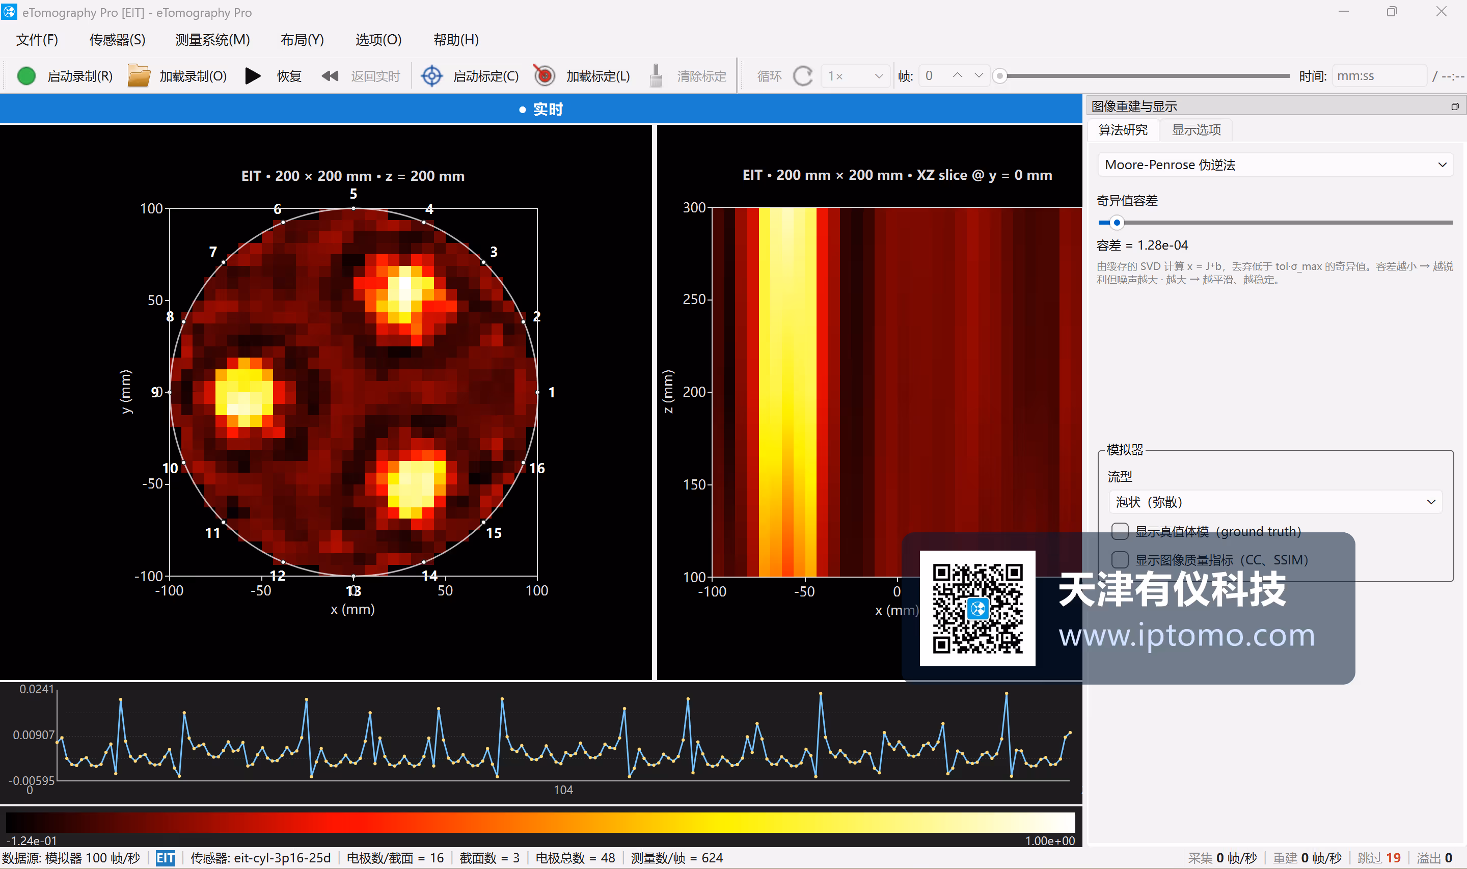Open the 布局(Y) menu
The height and width of the screenshot is (869, 1467).
pyautogui.click(x=302, y=40)
